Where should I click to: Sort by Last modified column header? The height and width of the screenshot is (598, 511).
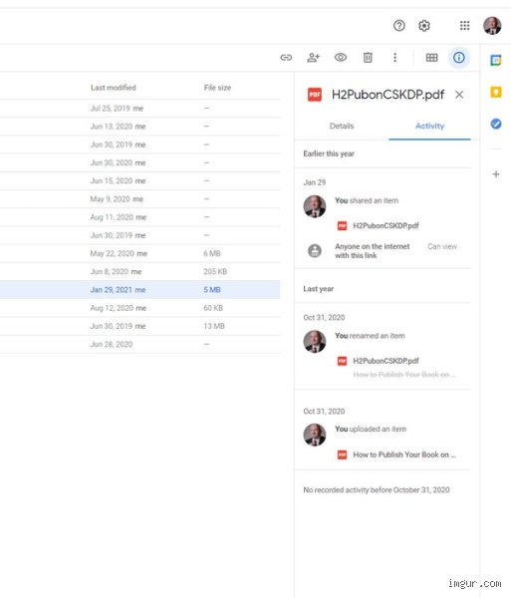click(x=114, y=88)
